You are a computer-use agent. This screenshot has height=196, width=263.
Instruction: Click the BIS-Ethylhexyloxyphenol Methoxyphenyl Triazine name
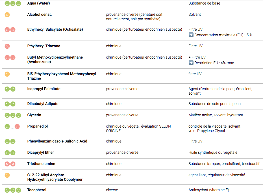click(x=62, y=74)
